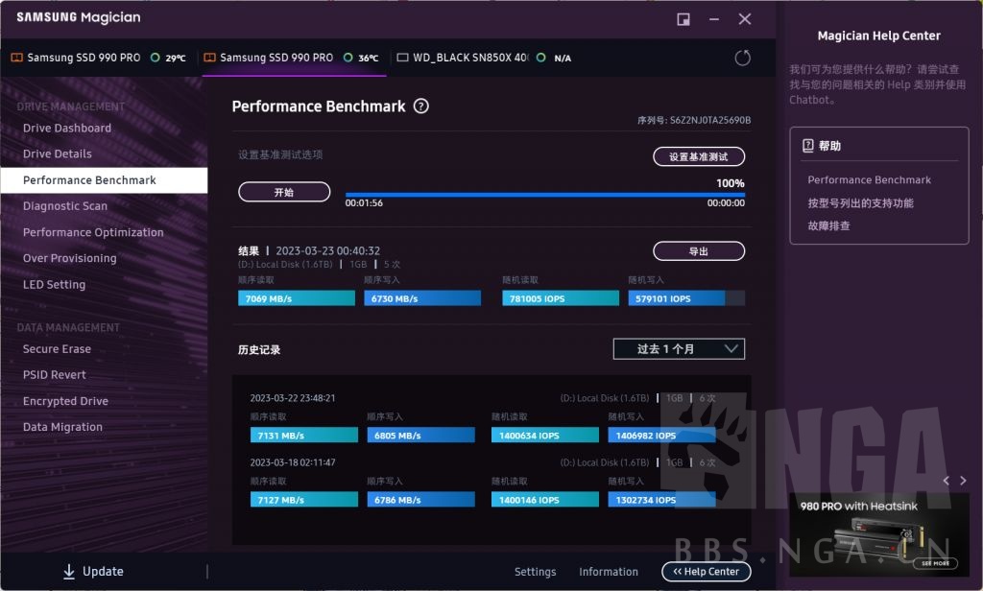The image size is (983, 591).
Task: Collapse the Help Center panel
Action: (x=706, y=571)
